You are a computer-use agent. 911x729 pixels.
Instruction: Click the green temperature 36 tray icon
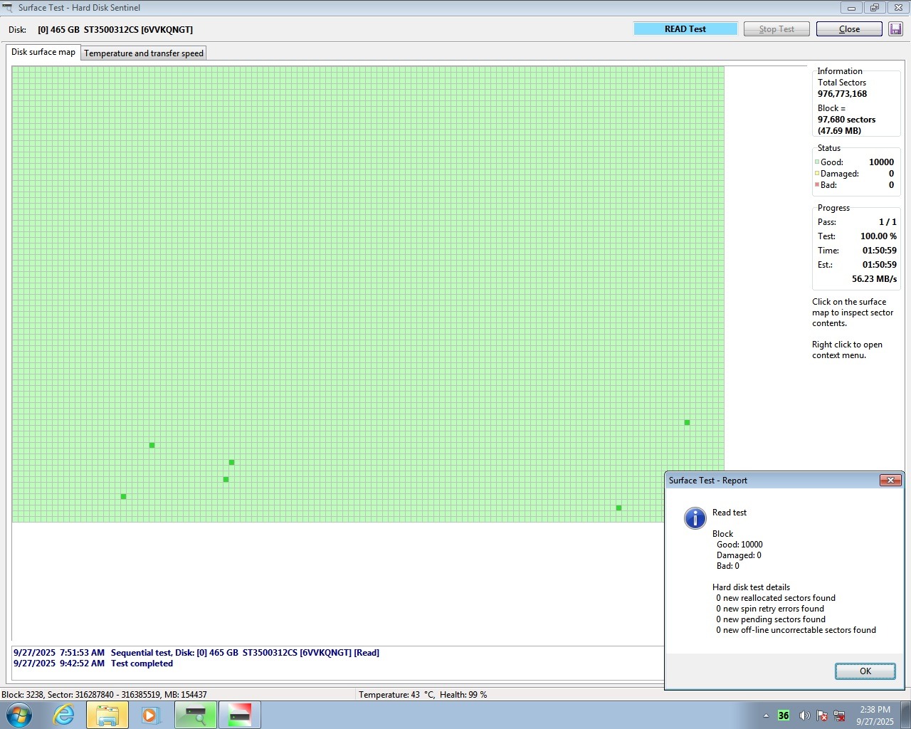pos(784,715)
